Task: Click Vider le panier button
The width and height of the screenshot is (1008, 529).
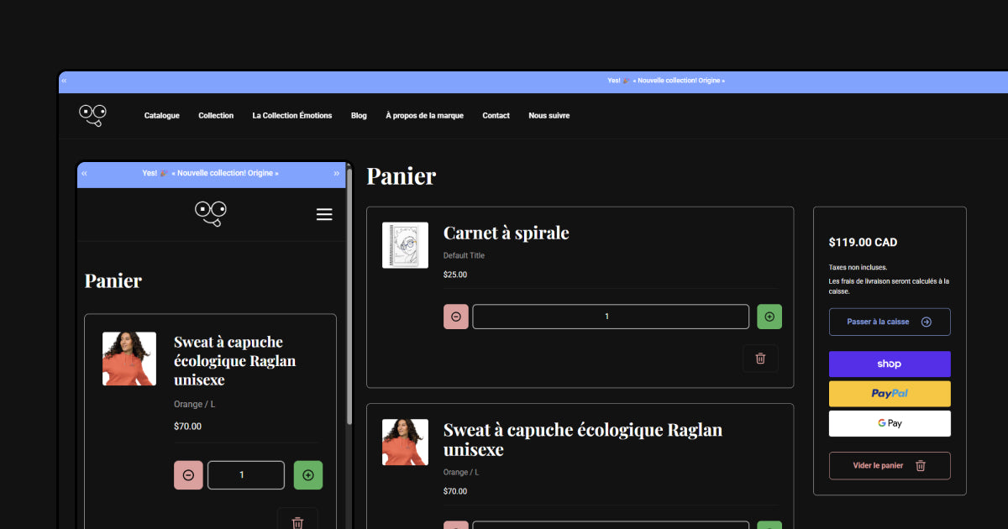Action: click(890, 465)
